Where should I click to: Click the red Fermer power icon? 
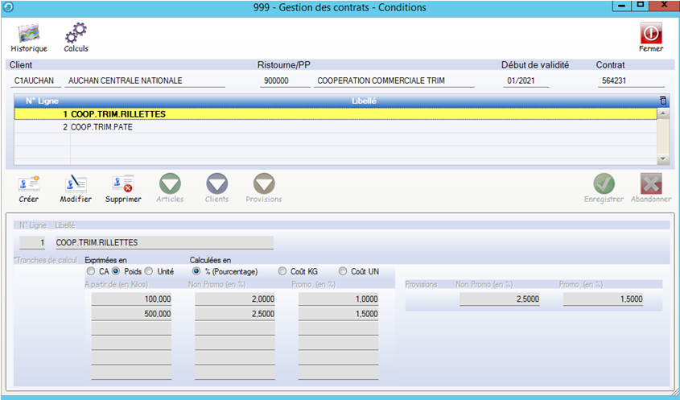[x=651, y=35]
